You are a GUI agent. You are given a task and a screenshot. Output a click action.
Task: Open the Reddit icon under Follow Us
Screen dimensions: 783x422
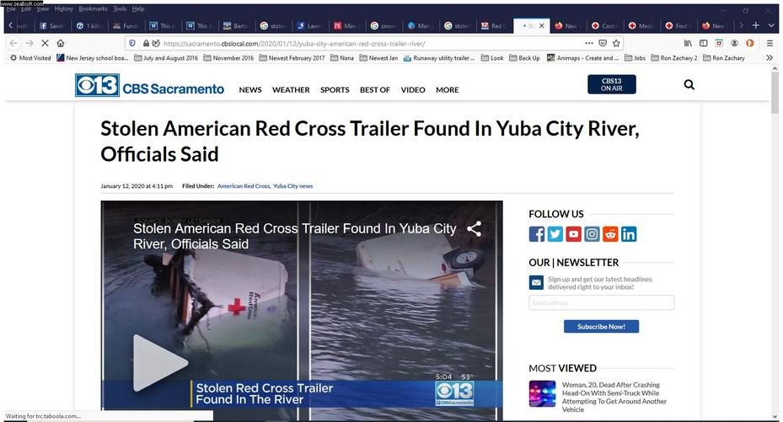pyautogui.click(x=610, y=234)
